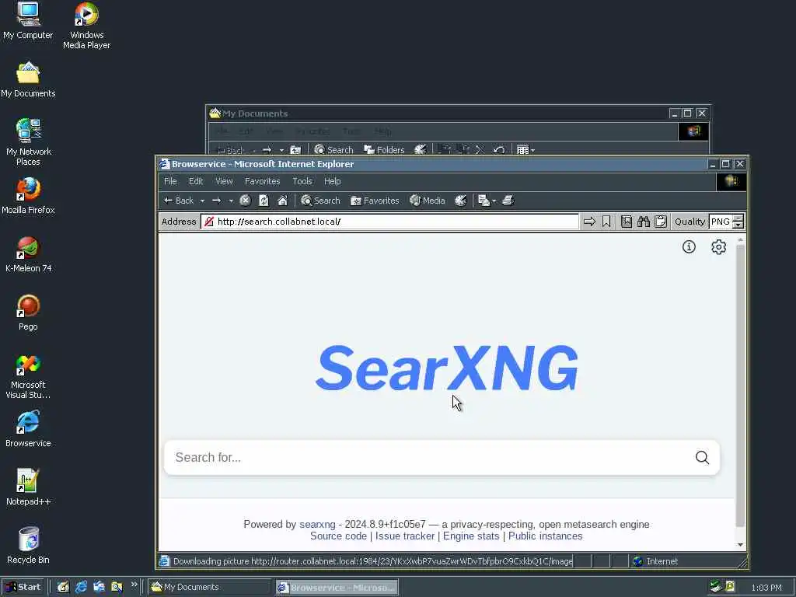Open the View menu in Internet Explorer
796x597 pixels.
point(224,181)
